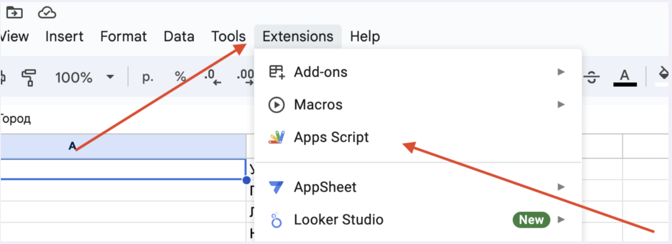Click the cloud saved status icon
Screen dimensions: 672x244
(47, 13)
